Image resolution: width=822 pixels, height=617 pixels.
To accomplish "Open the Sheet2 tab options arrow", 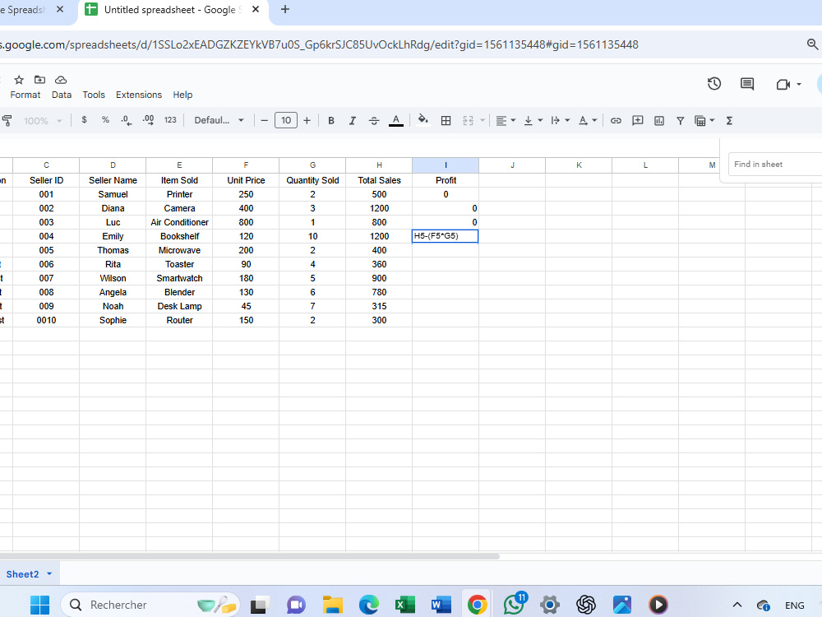I will [50, 574].
